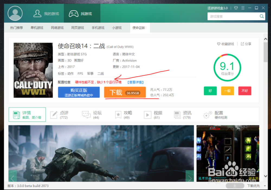Rate the game 好
This screenshot has width=271, height=190.
[210, 91]
